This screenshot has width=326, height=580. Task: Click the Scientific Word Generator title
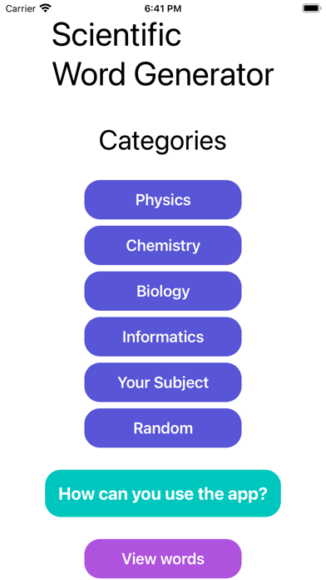(x=163, y=54)
